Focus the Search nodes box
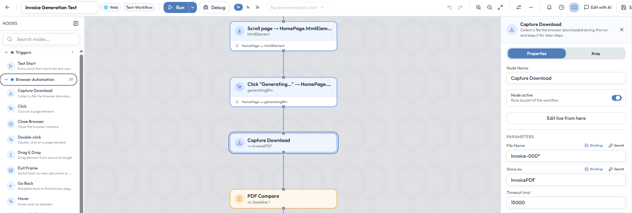 pyautogui.click(x=41, y=39)
